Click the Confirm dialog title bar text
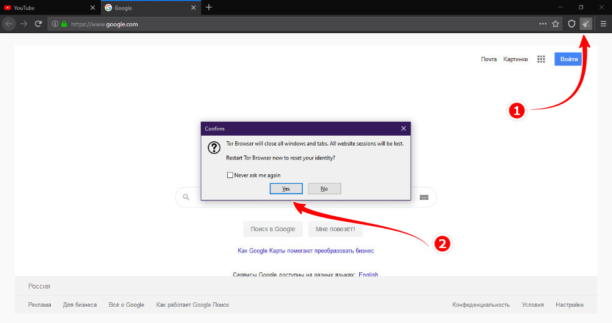This screenshot has height=323, width=612. pyautogui.click(x=214, y=129)
